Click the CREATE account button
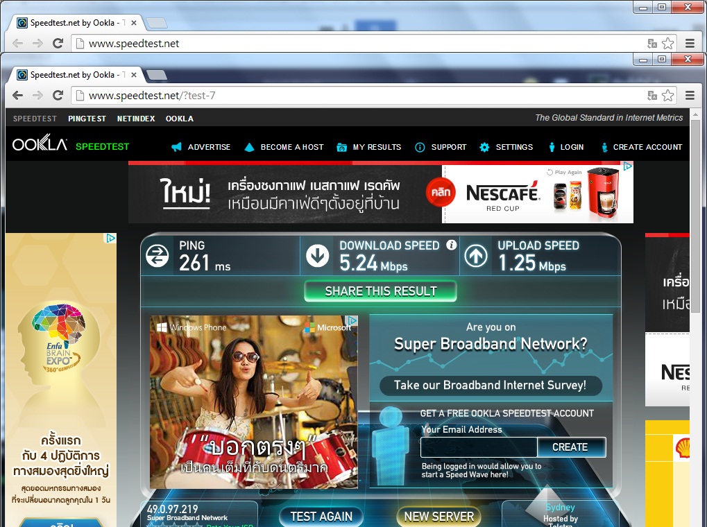Viewport: 707px width, 527px height. coord(571,447)
